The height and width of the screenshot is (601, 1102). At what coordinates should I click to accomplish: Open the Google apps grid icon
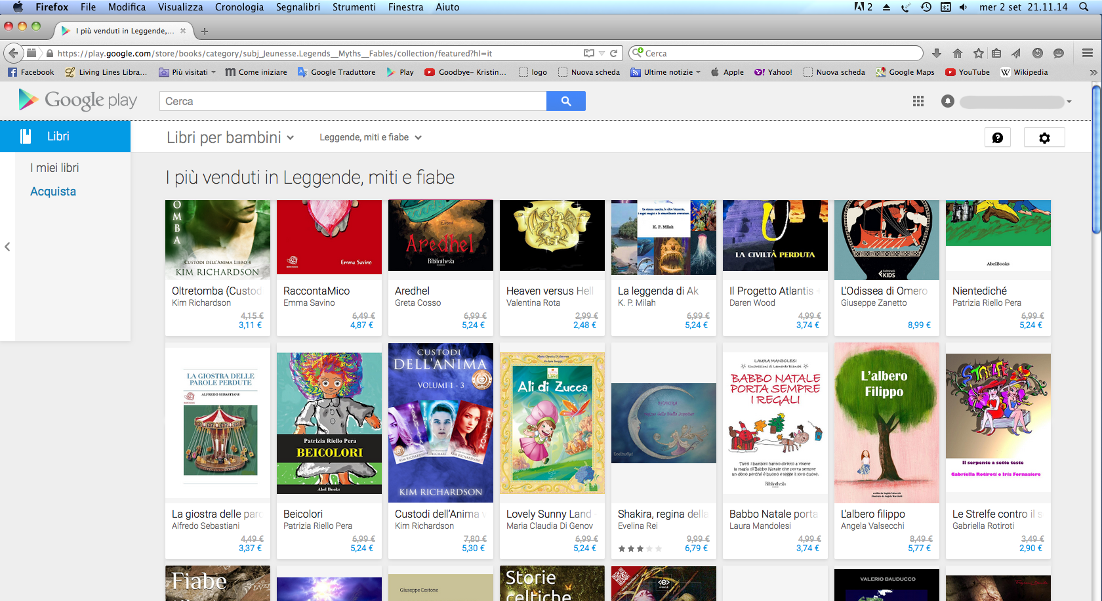(918, 101)
